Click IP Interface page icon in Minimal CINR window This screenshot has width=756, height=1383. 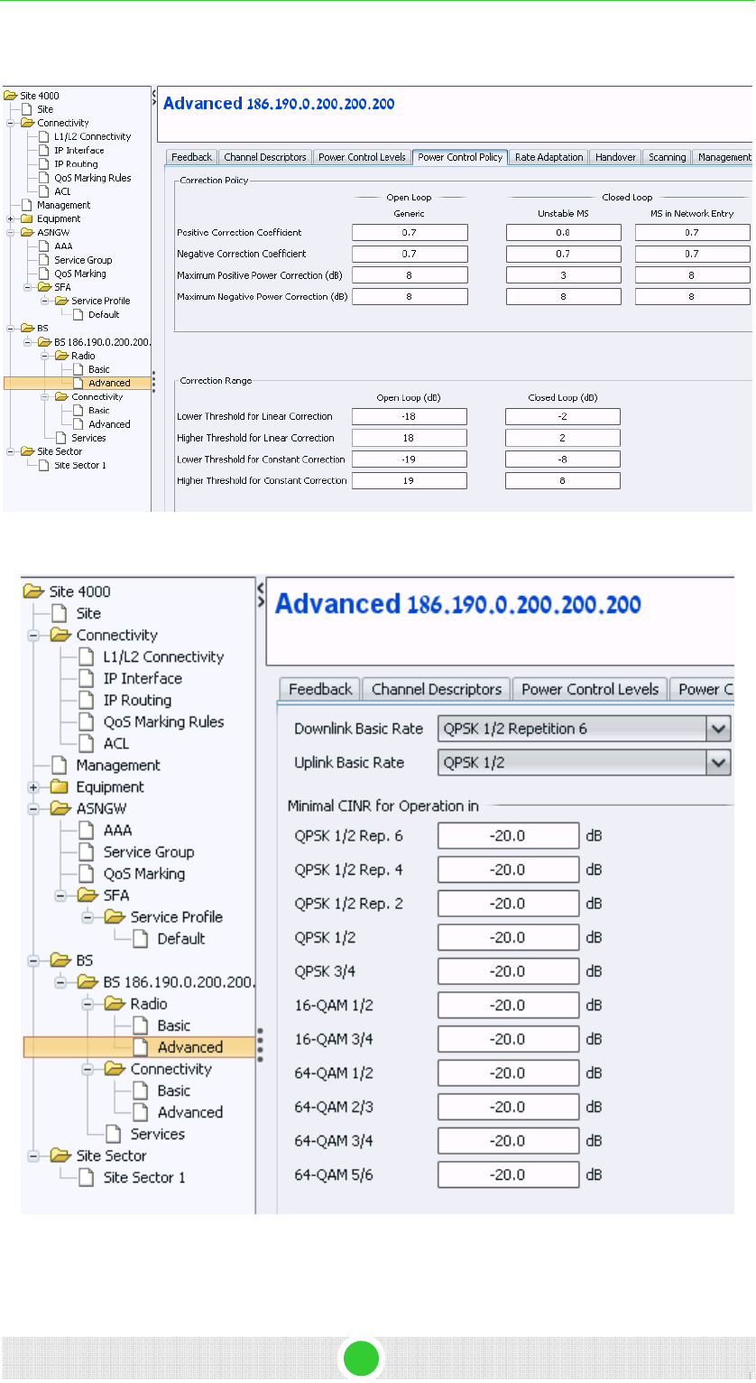[x=87, y=679]
